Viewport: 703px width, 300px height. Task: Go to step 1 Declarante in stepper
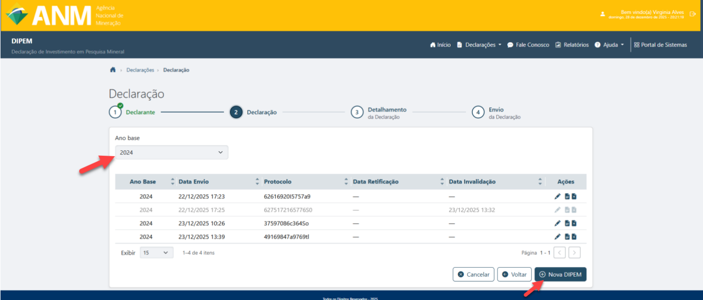click(x=115, y=113)
